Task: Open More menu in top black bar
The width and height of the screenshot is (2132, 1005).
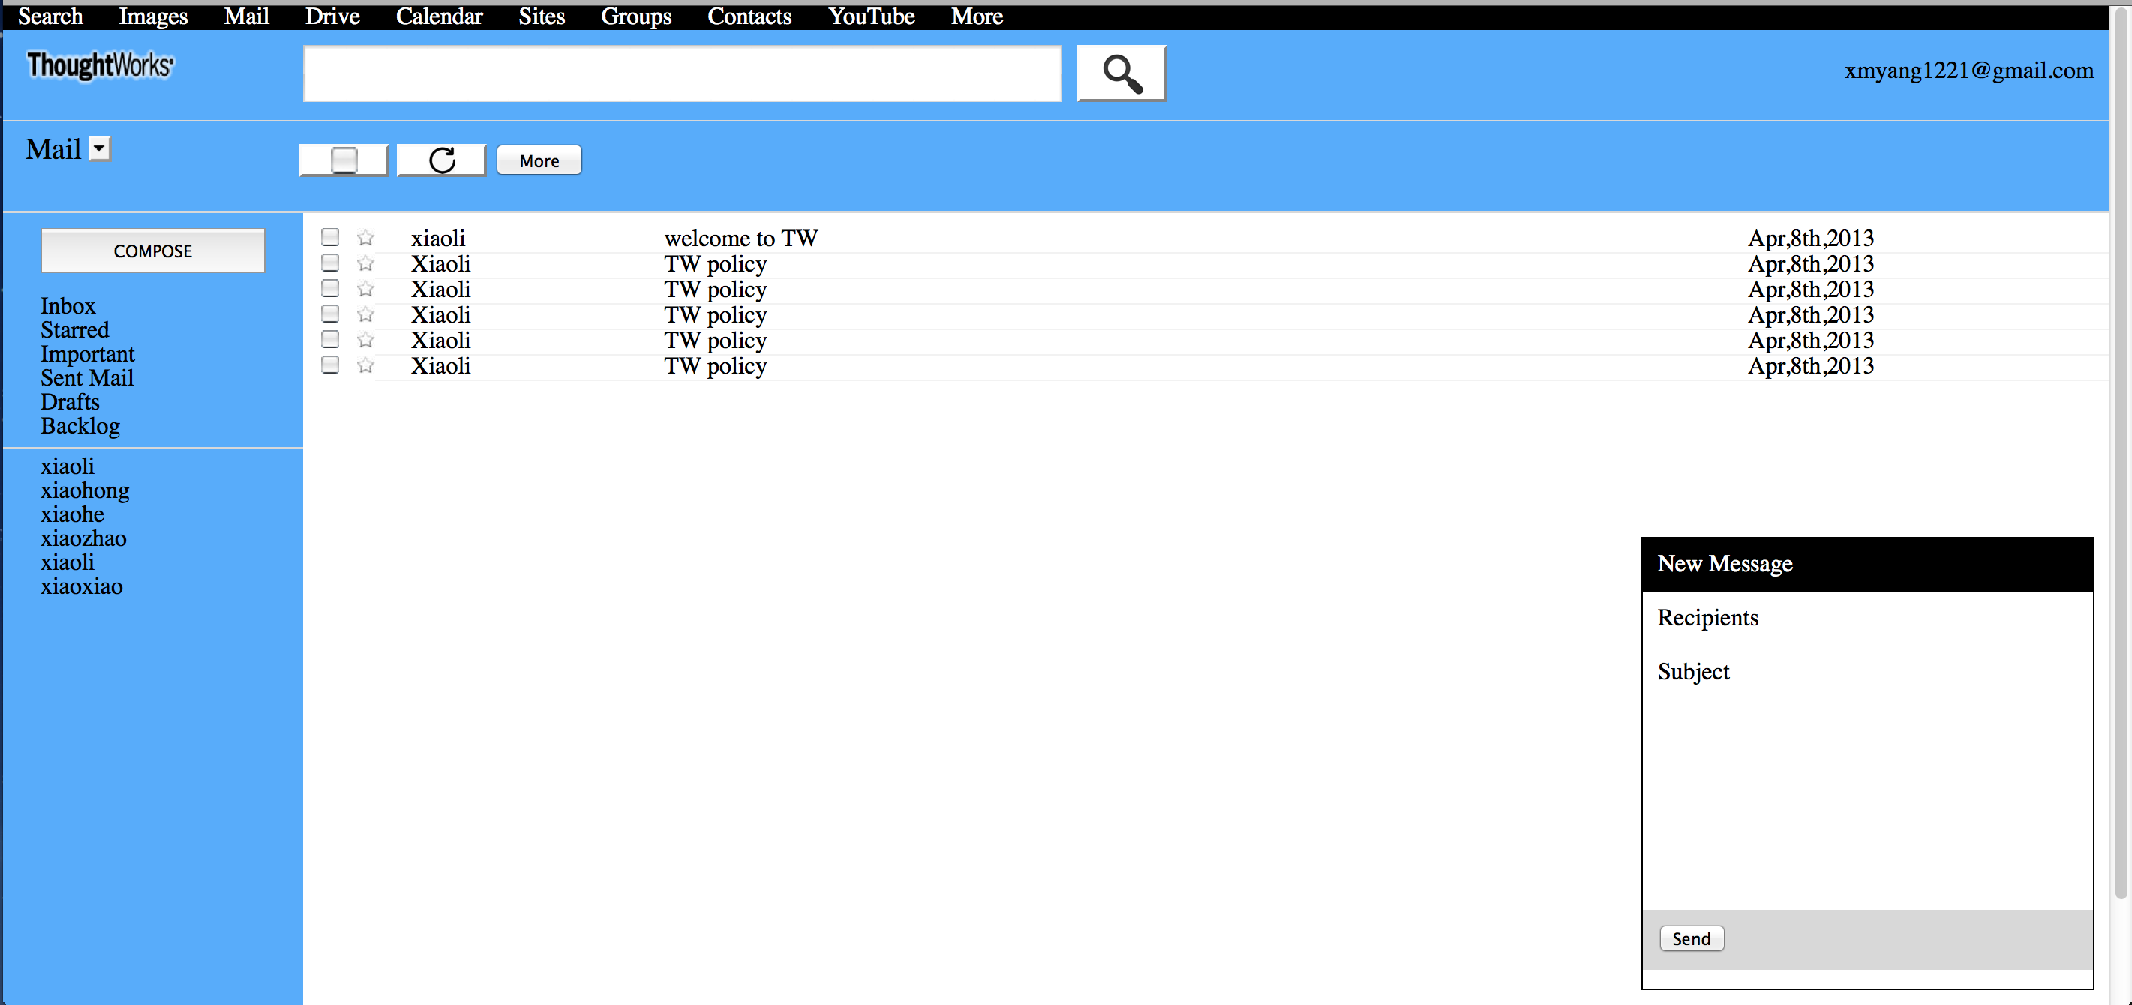Action: click(976, 16)
